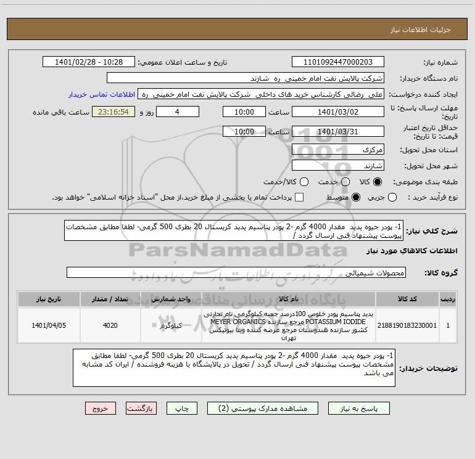Click the گروه کالا field محصولات شیمیائی

[x=236, y=272]
